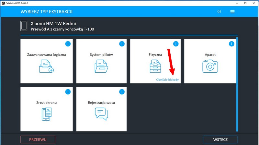259x145 pixels.
Task: Click the WSTECZ button
Action: tap(220, 139)
